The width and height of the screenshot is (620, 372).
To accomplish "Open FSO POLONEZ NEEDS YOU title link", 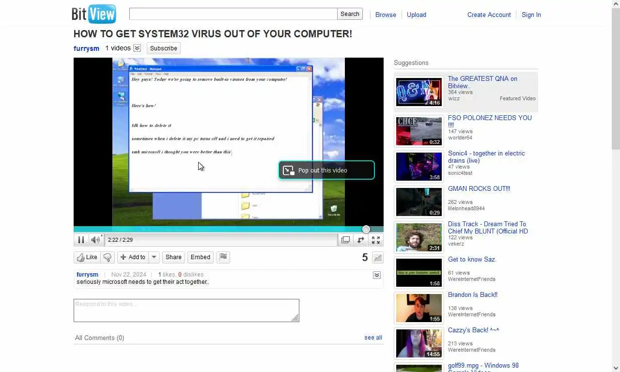I will tap(490, 121).
